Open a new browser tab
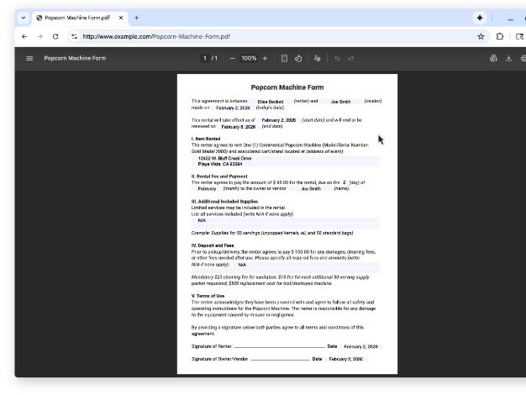Screen dimensions: 526x395 (x=137, y=17)
